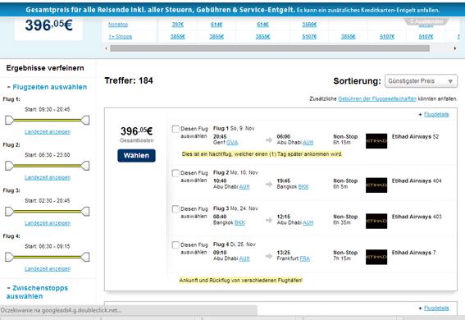Click BKK link in Flug 2 arrival
Viewport: 465px width, 320px height.
pos(303,187)
